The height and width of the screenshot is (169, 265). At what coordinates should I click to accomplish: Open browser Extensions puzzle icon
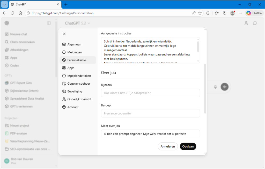tap(208, 13)
